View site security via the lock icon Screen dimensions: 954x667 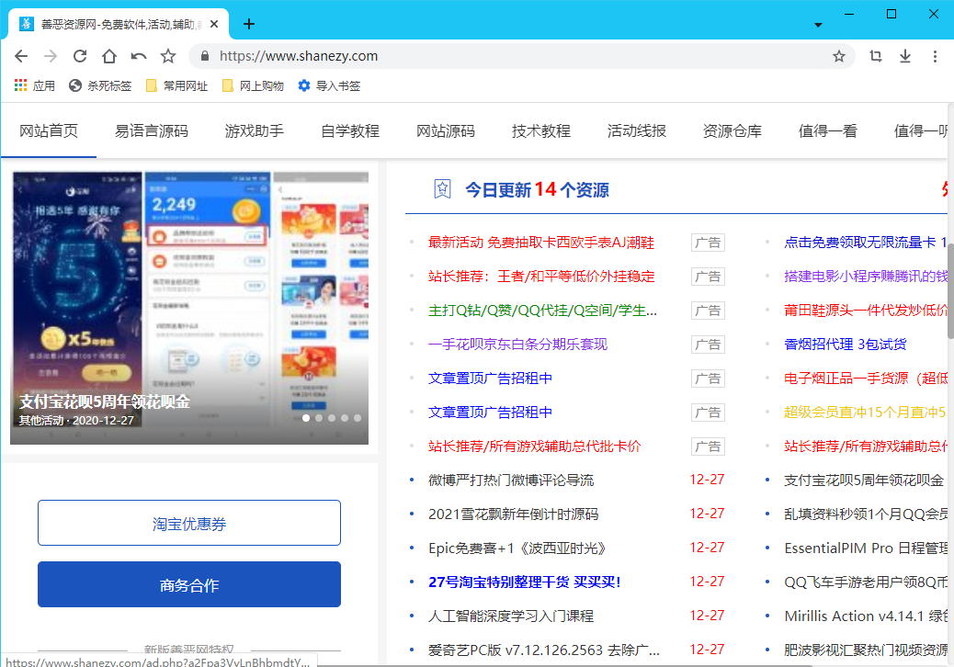pyautogui.click(x=204, y=56)
